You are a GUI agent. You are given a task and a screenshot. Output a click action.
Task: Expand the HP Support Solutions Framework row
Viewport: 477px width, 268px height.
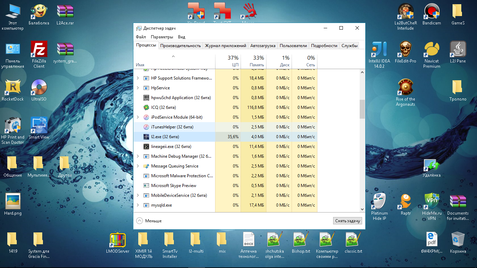pyautogui.click(x=138, y=78)
